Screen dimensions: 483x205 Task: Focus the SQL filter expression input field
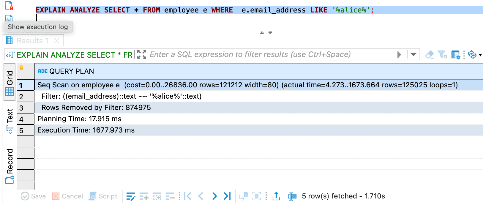coord(272,55)
